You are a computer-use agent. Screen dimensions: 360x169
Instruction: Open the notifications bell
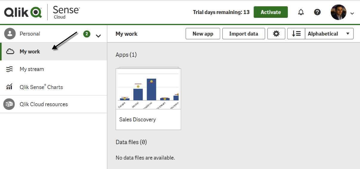301,12
